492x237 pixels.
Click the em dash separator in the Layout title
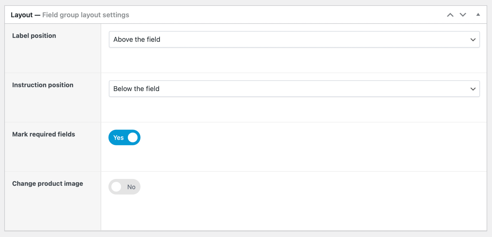click(37, 15)
